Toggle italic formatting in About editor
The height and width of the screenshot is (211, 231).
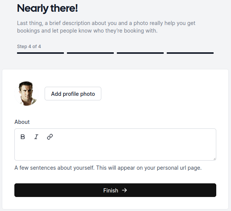[36, 137]
